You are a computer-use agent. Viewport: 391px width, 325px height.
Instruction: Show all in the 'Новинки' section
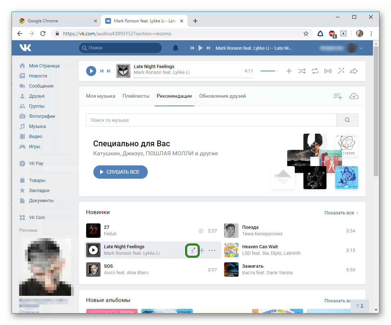[341, 213]
